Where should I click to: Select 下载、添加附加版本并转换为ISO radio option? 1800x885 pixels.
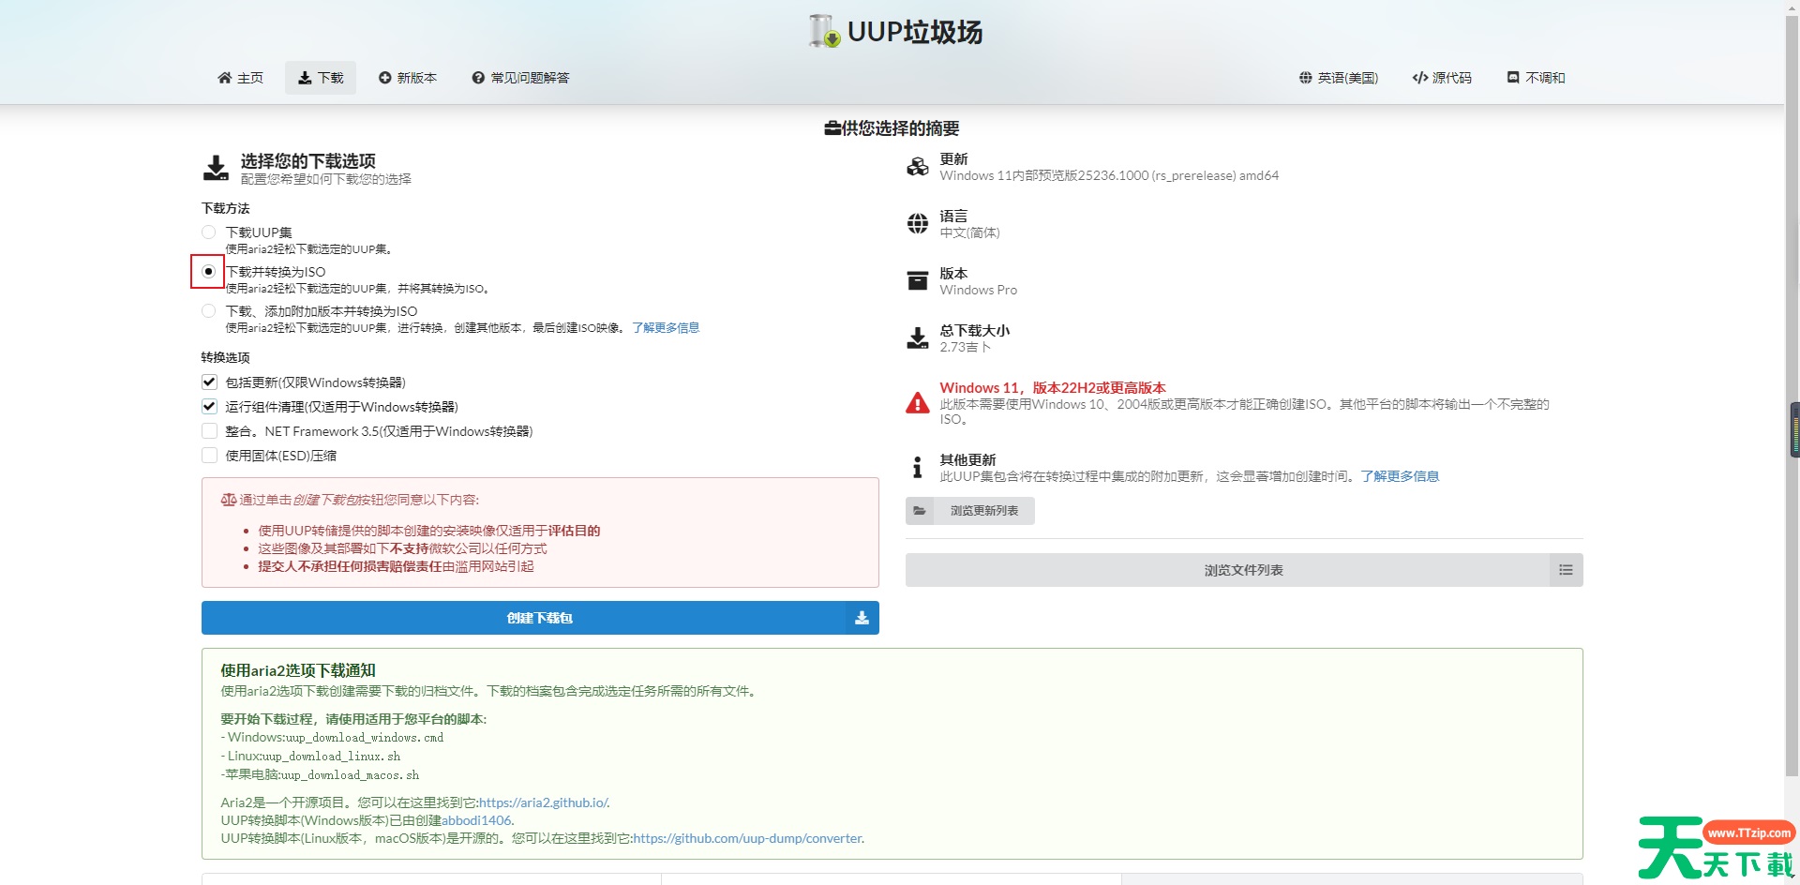click(x=208, y=310)
